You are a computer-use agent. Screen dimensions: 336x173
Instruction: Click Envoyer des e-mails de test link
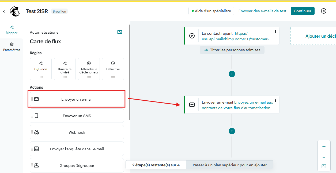pyautogui.click(x=262, y=11)
